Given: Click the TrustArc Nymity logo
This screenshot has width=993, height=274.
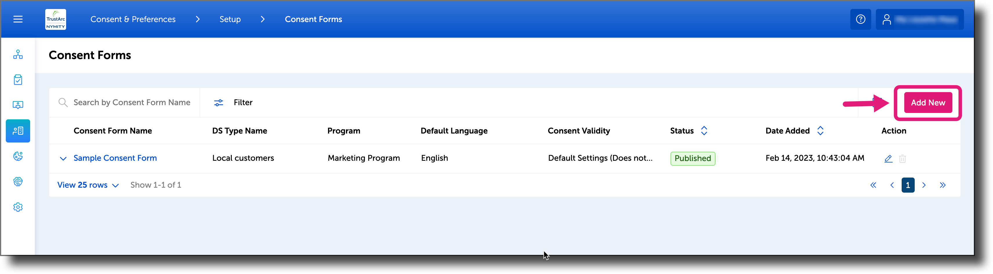Looking at the screenshot, I should point(55,19).
